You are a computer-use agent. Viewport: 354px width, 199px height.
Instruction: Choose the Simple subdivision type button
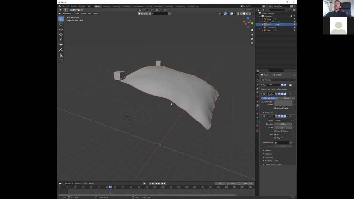pyautogui.click(x=286, y=98)
